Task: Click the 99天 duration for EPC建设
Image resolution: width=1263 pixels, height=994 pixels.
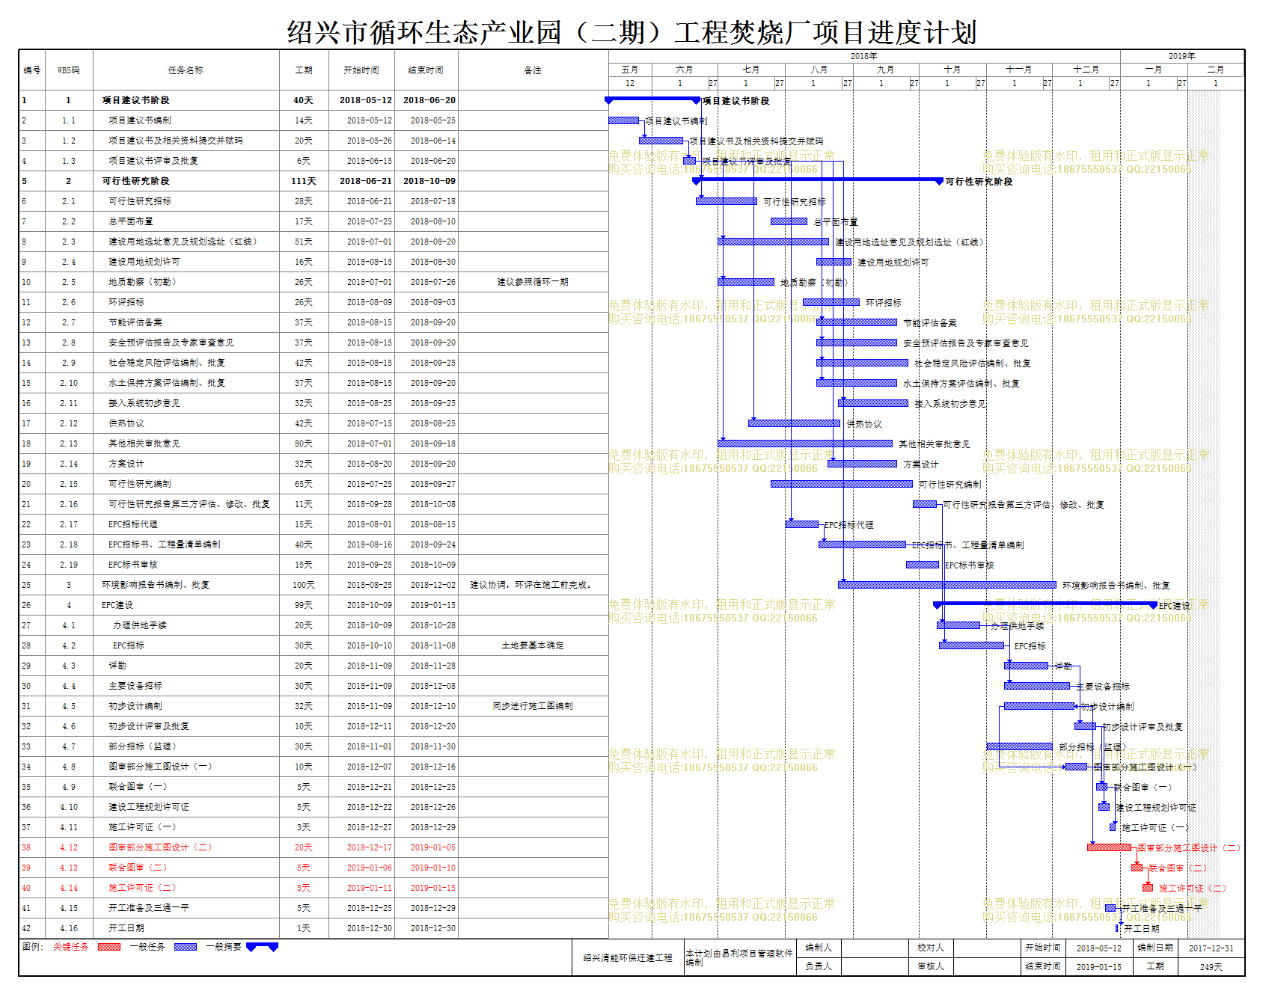Action: point(304,605)
